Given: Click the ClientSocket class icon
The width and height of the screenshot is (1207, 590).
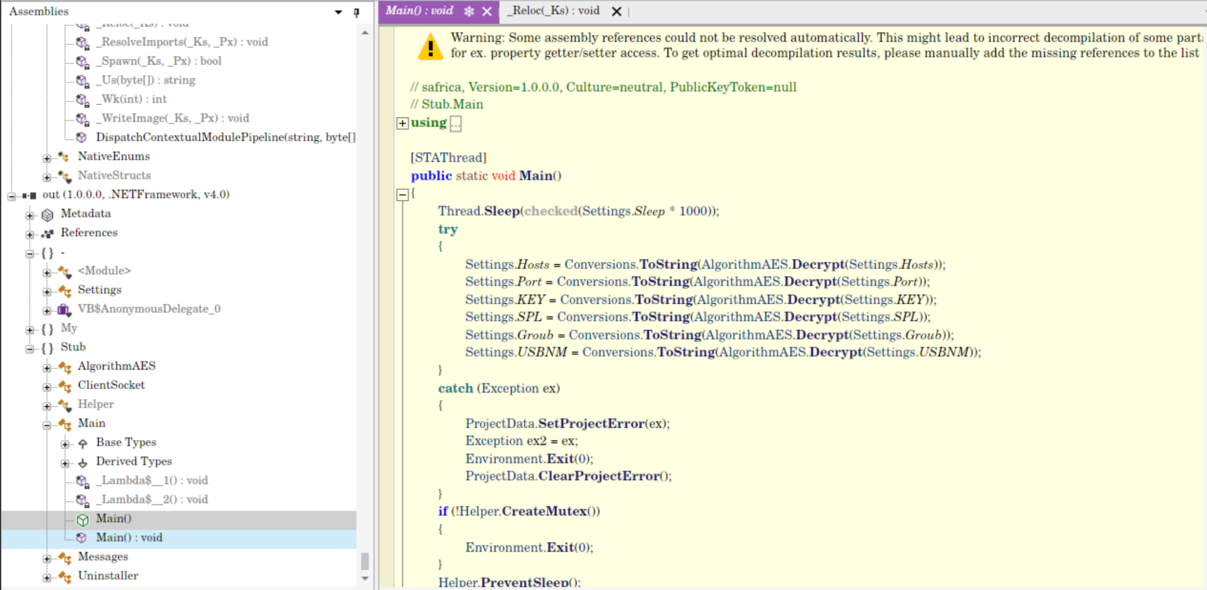Looking at the screenshot, I should click(65, 386).
